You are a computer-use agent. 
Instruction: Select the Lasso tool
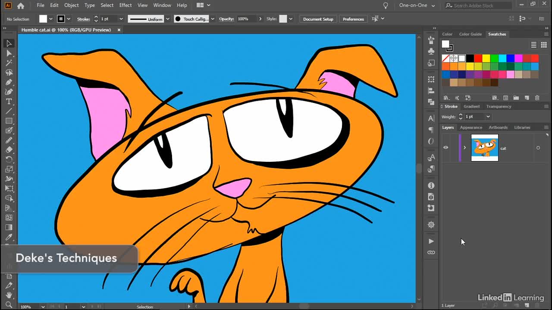(x=9, y=72)
